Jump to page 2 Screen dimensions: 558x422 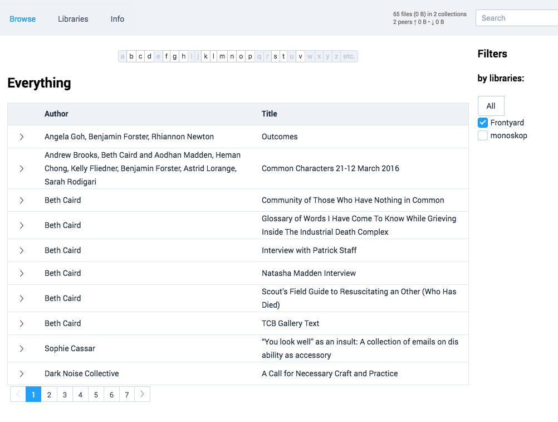pyautogui.click(x=49, y=394)
